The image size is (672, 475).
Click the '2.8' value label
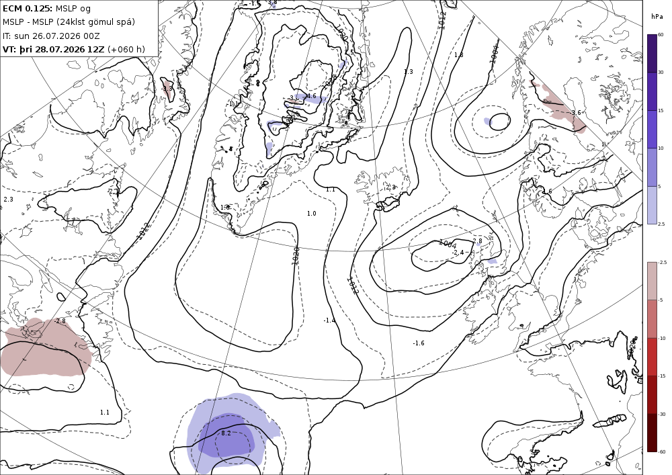tap(477, 241)
